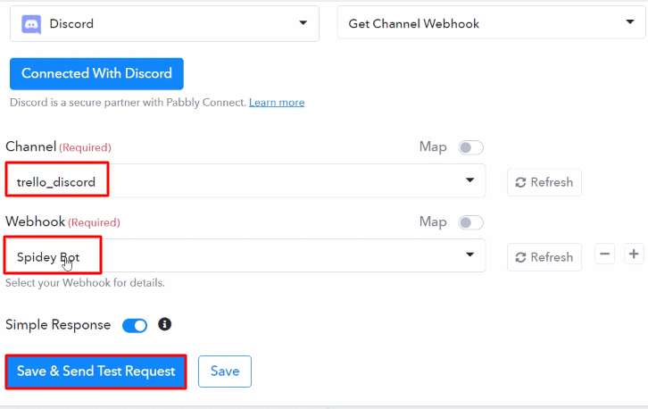
Task: Expand the Channel dropdown showing trello_discord
Action: [245, 180]
